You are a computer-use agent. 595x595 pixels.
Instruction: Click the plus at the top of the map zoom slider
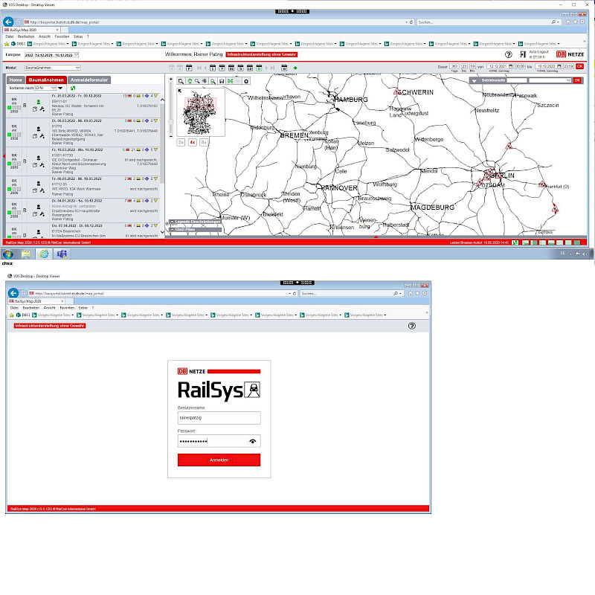pos(171,80)
